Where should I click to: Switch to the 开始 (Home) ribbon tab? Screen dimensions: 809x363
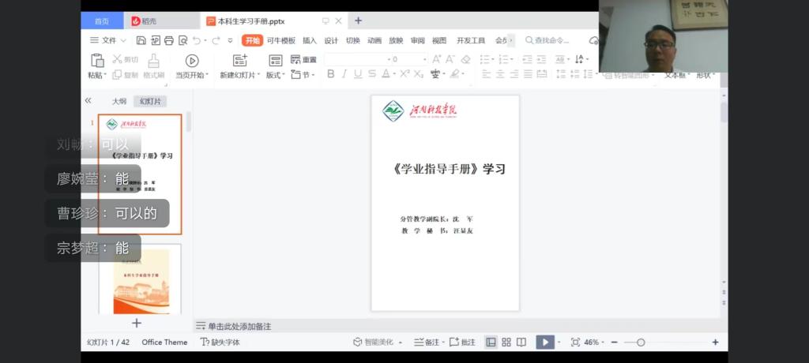pos(252,40)
